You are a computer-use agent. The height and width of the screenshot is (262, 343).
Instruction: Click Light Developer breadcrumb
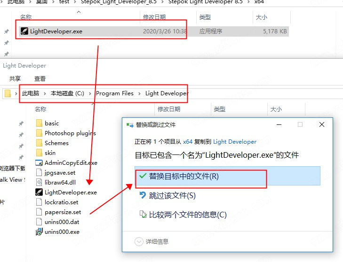tap(167, 93)
